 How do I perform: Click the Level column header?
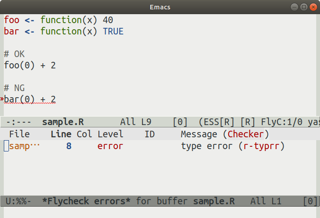point(110,134)
